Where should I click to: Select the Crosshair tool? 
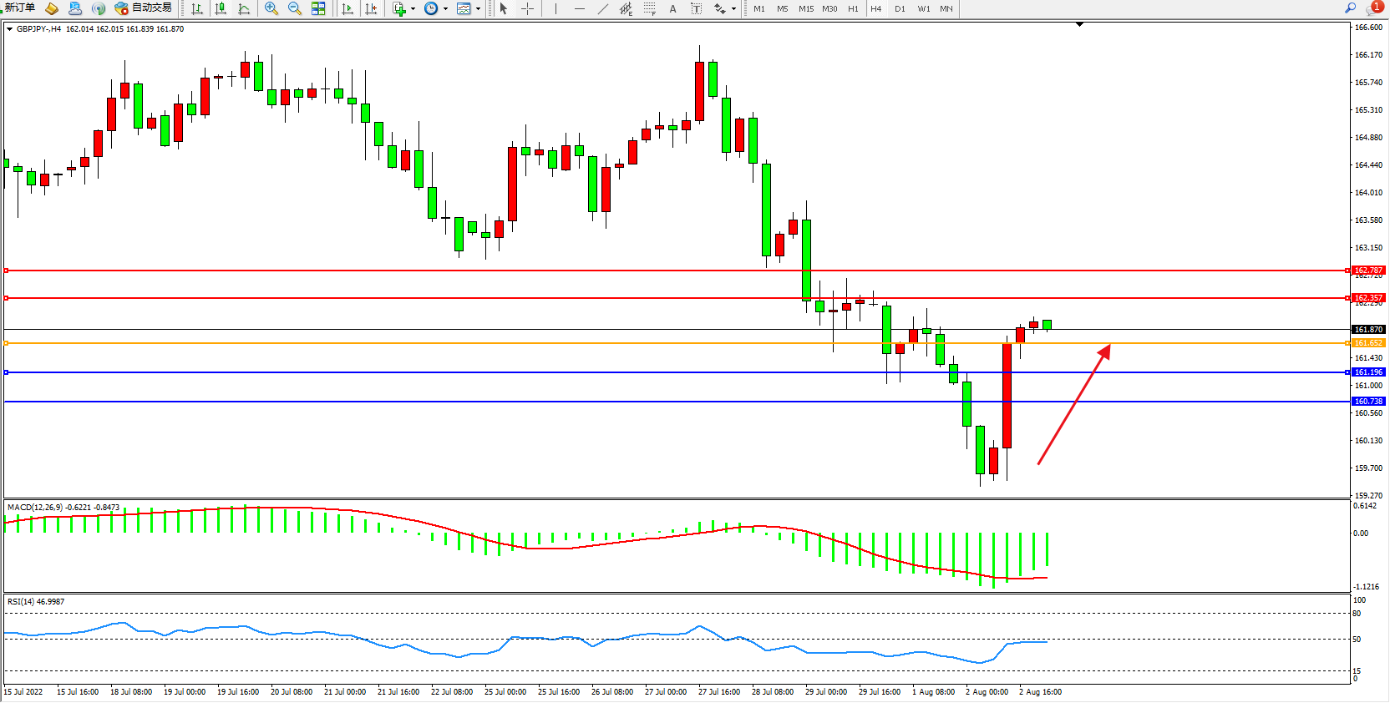(528, 8)
